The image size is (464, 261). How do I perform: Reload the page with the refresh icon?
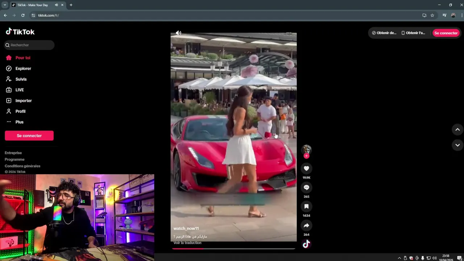coord(23,15)
